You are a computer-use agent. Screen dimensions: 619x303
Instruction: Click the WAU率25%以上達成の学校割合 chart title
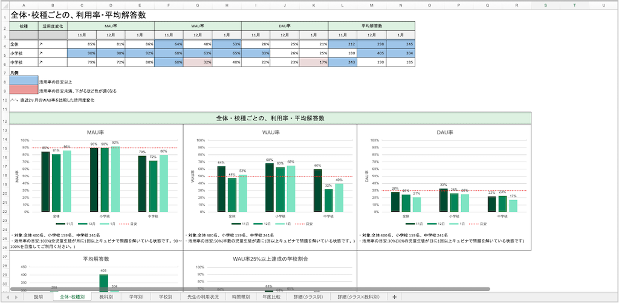270,259
